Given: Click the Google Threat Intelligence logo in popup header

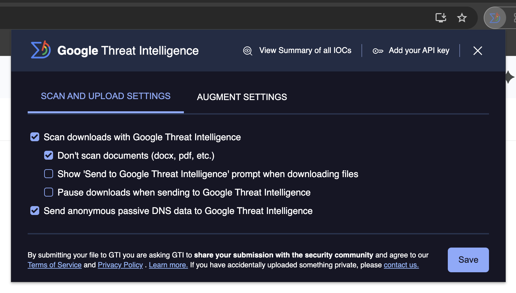Looking at the screenshot, I should (x=41, y=50).
